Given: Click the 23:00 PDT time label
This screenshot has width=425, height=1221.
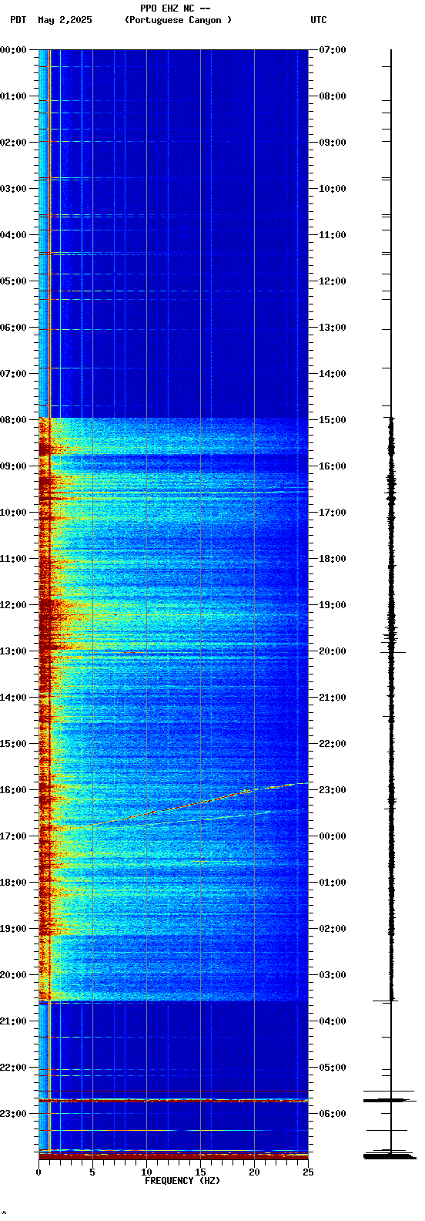Looking at the screenshot, I should point(13,1114).
